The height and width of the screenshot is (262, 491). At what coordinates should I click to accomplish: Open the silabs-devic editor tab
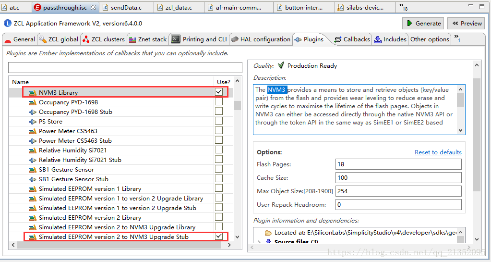point(365,8)
